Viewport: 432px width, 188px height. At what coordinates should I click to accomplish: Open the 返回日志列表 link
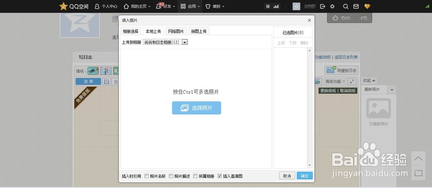tap(346, 57)
